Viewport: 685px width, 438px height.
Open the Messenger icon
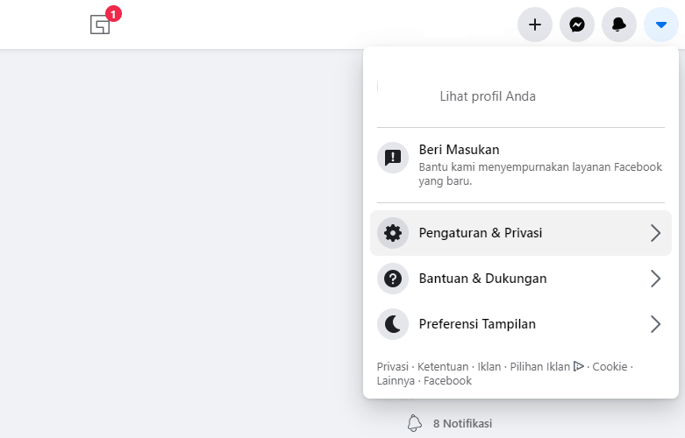[576, 25]
